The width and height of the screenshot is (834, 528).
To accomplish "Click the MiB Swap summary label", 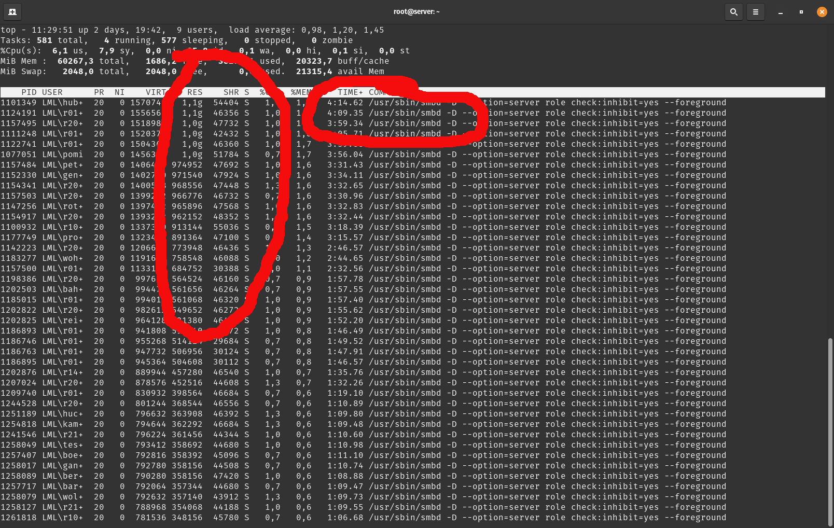I will pyautogui.click(x=23, y=72).
